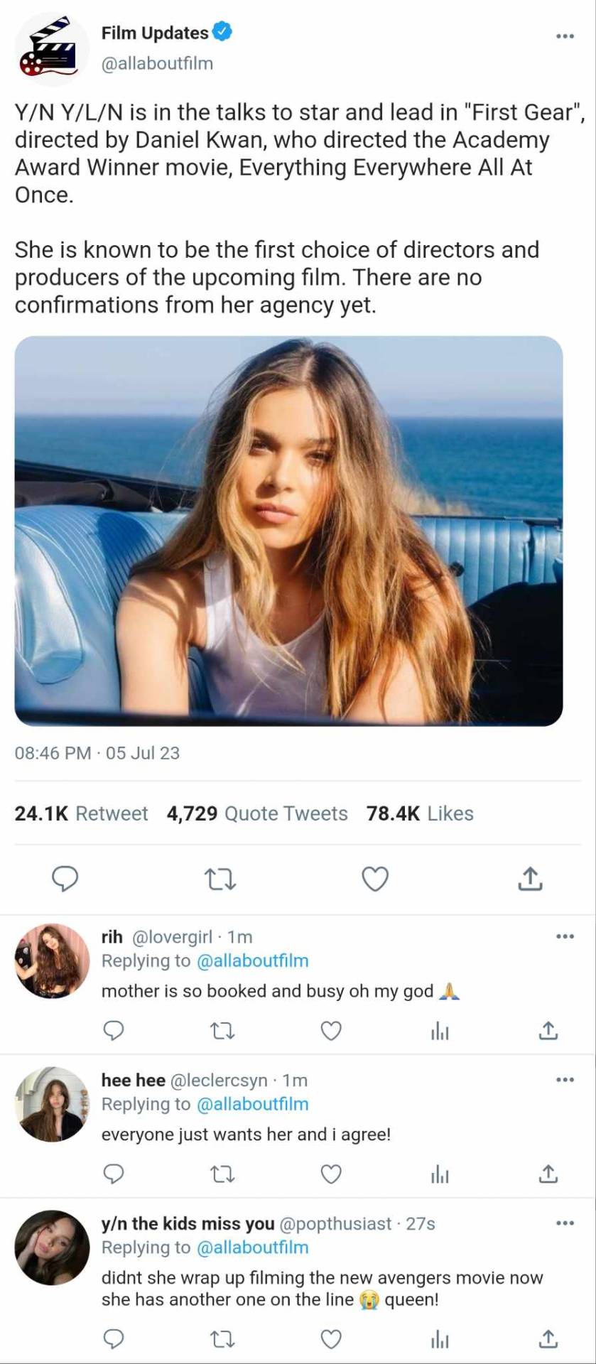Share the popthusiast reply

548,1339
